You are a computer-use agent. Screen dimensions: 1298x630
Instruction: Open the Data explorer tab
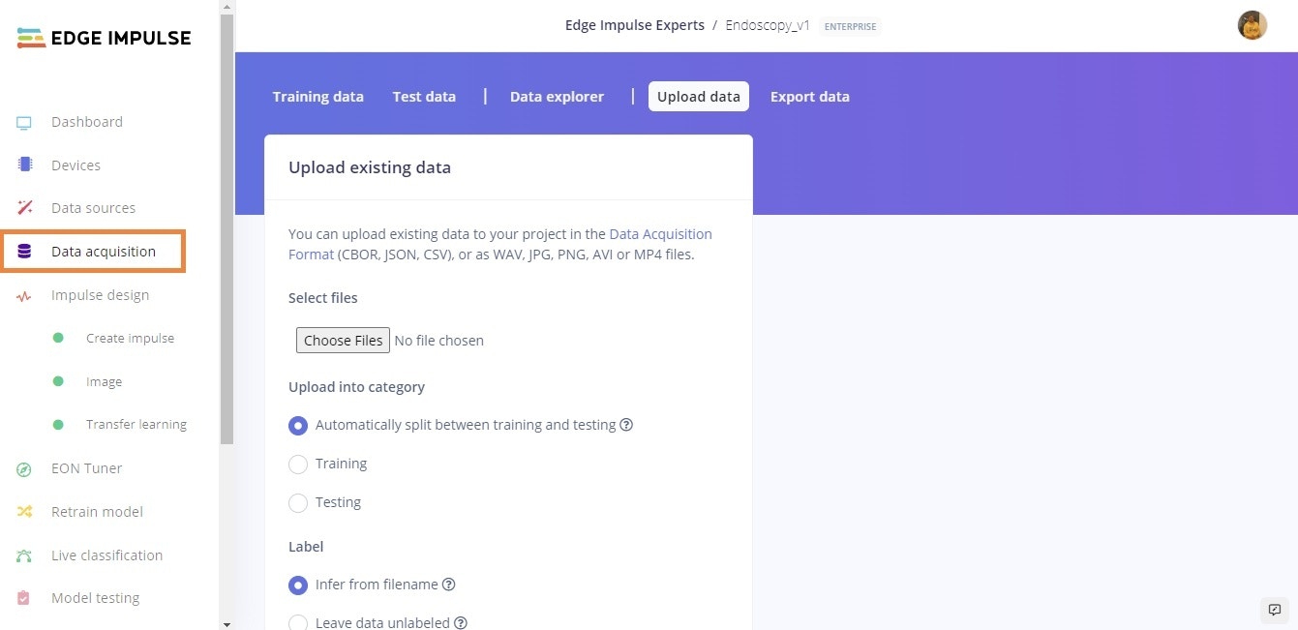coord(557,97)
